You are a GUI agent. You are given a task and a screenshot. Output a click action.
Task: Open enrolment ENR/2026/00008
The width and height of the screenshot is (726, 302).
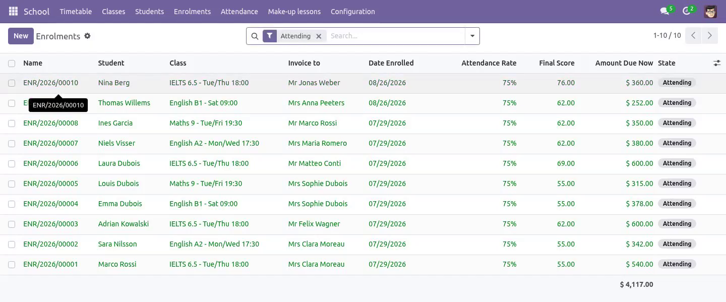50,123
